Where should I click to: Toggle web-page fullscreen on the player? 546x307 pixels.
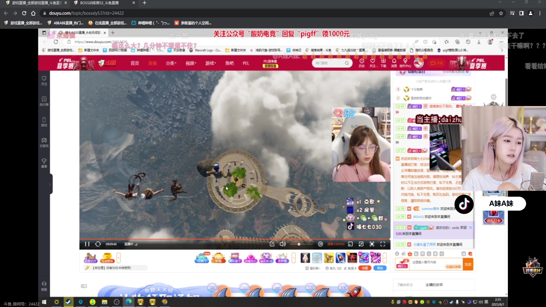click(372, 244)
